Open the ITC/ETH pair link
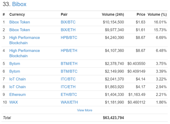 click(68, 87)
